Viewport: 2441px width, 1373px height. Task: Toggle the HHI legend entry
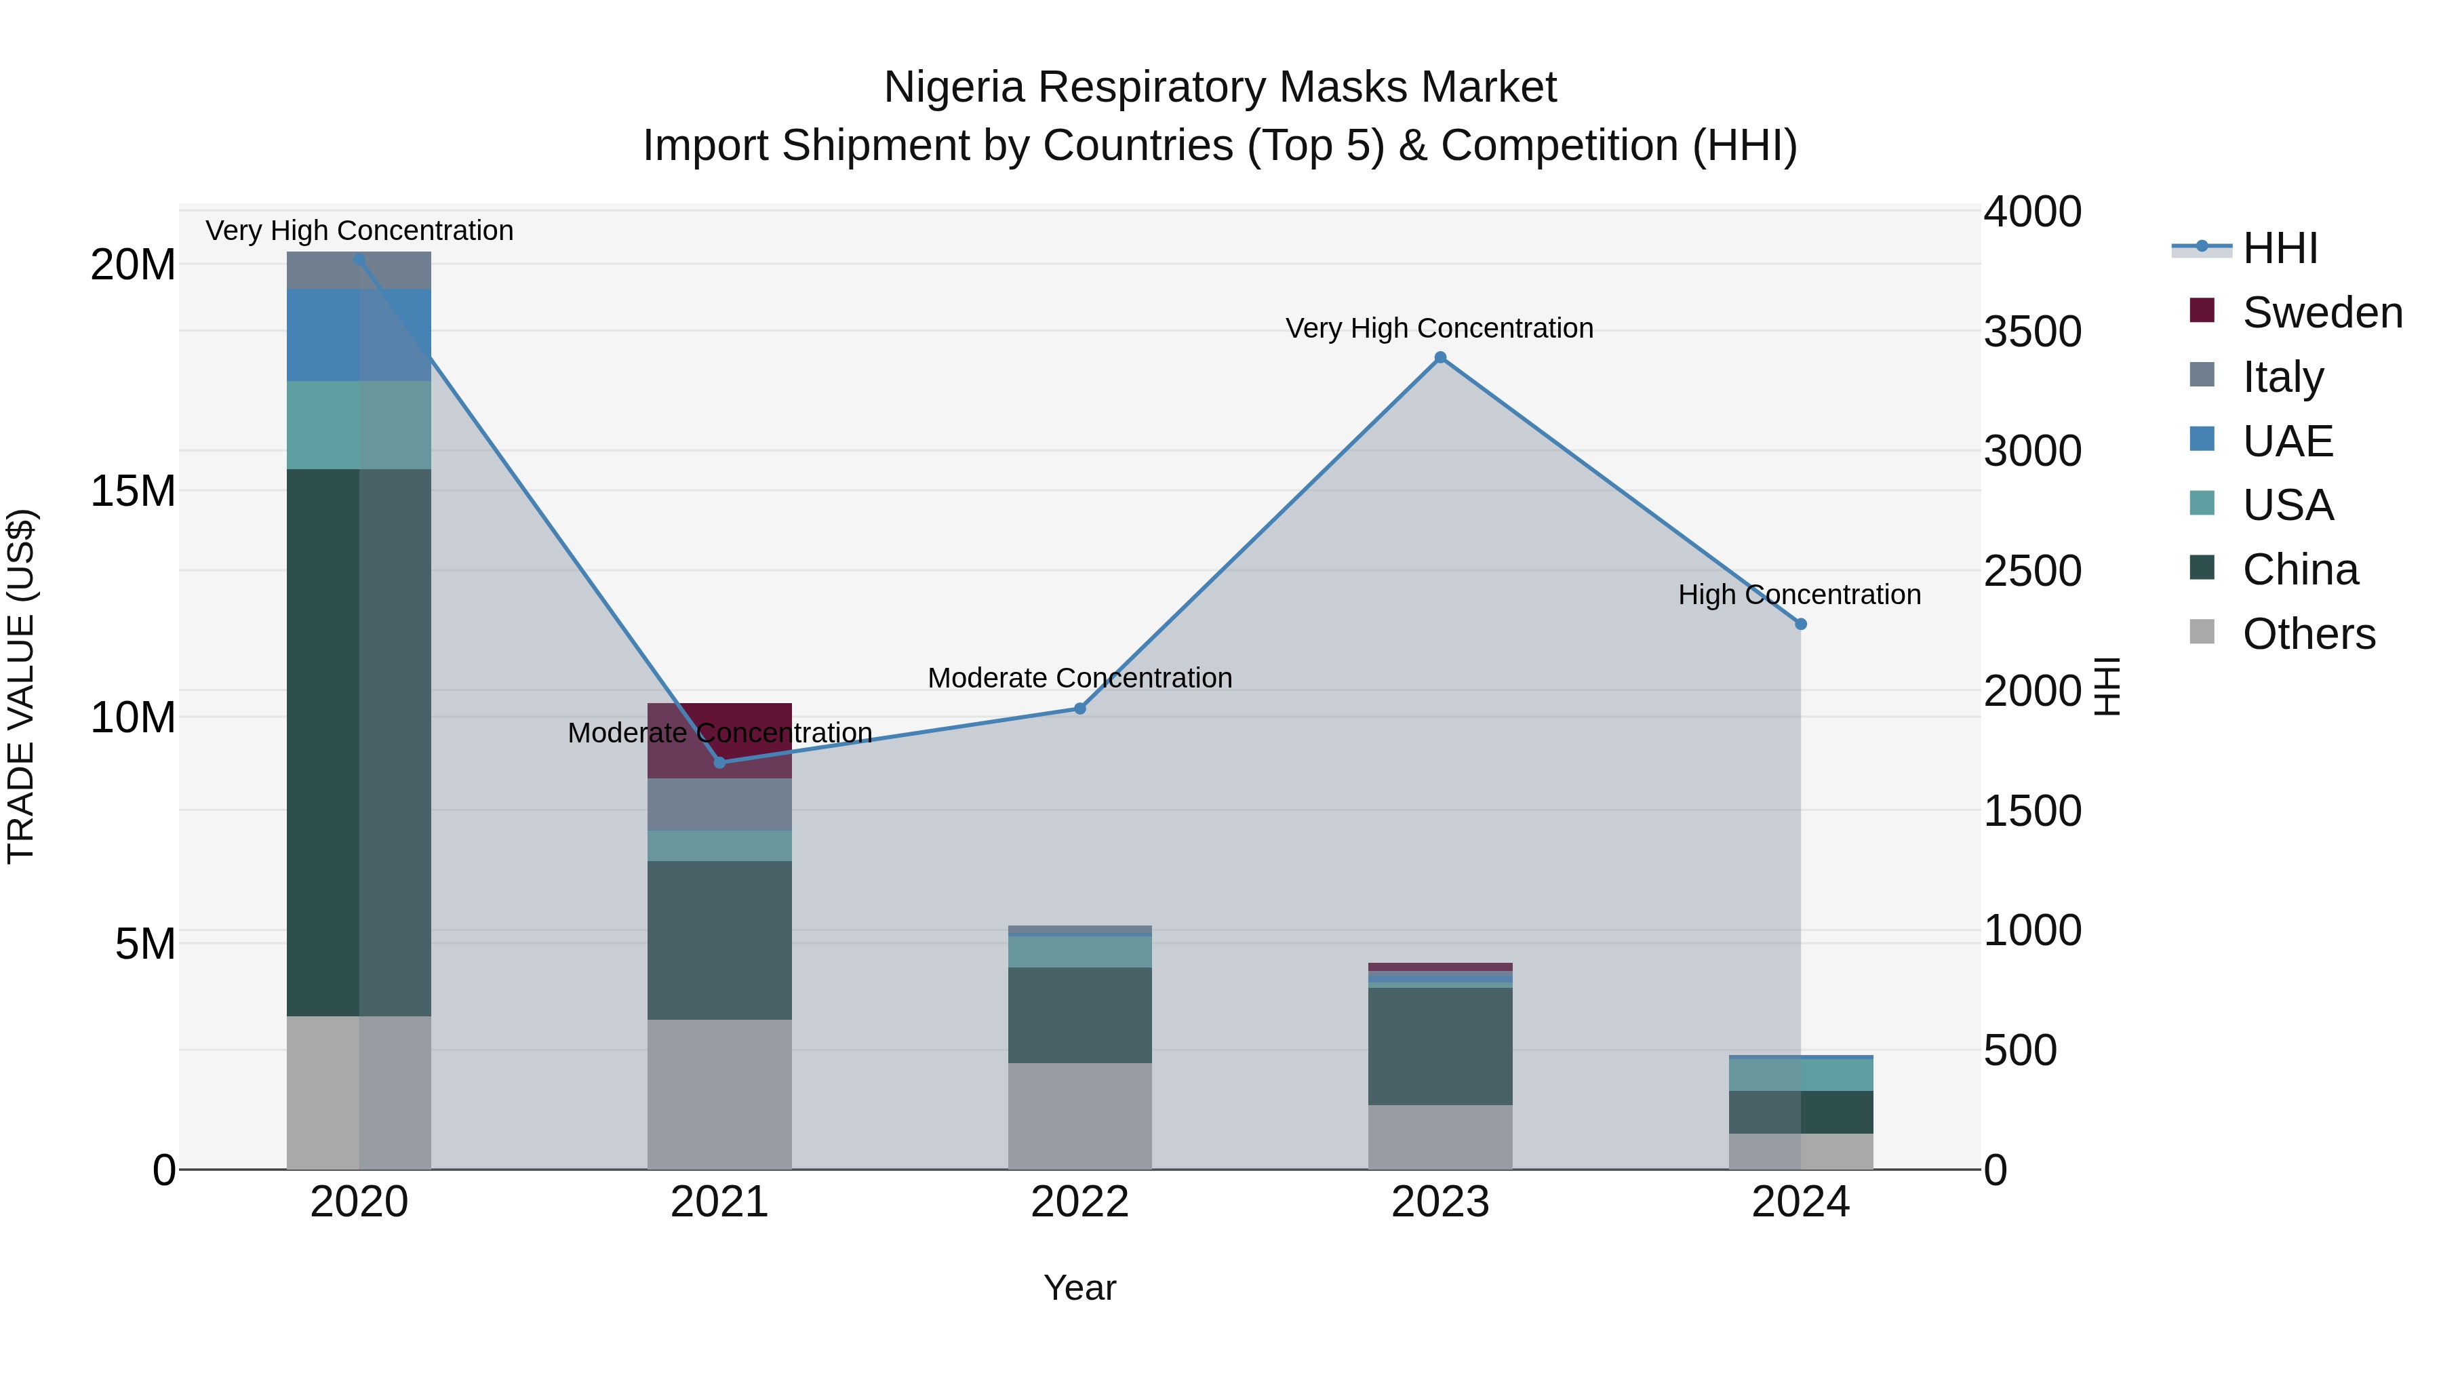2245,248
